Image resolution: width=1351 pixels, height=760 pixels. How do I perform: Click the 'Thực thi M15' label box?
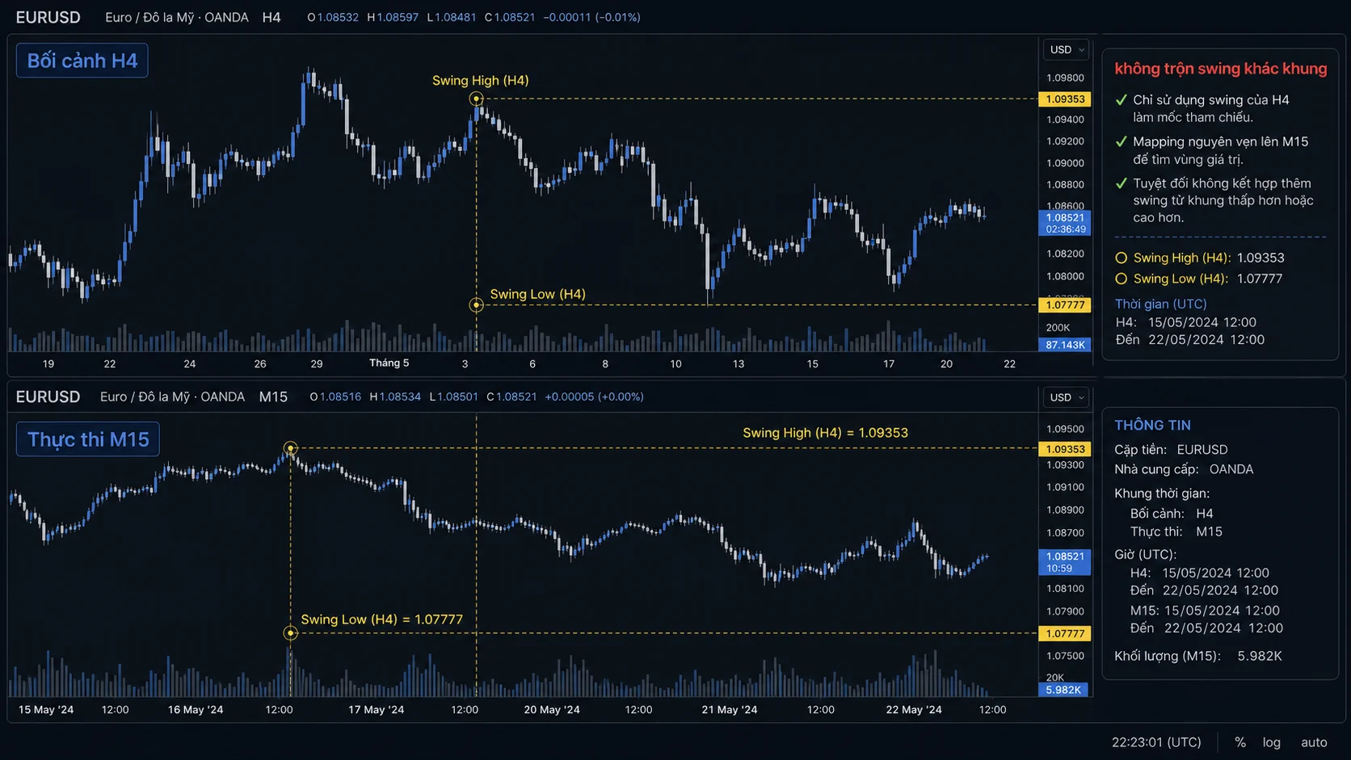(88, 439)
